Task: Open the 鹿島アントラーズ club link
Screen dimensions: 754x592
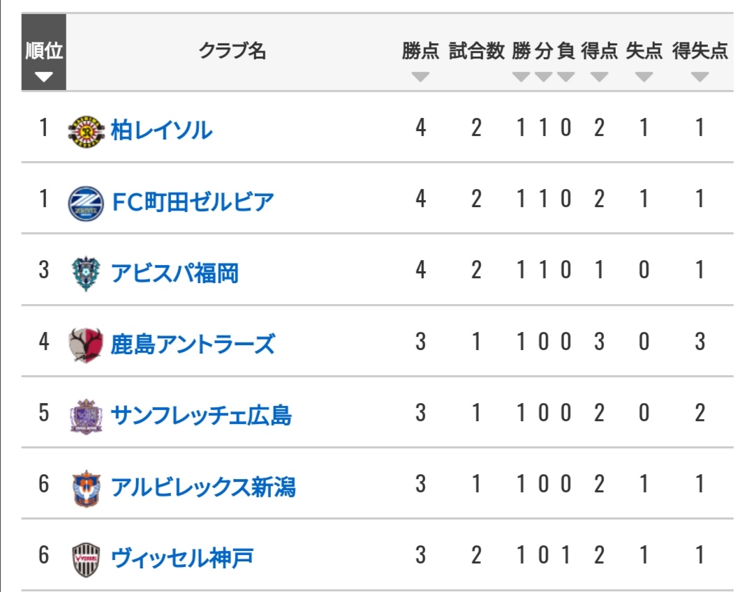Action: click(x=193, y=344)
